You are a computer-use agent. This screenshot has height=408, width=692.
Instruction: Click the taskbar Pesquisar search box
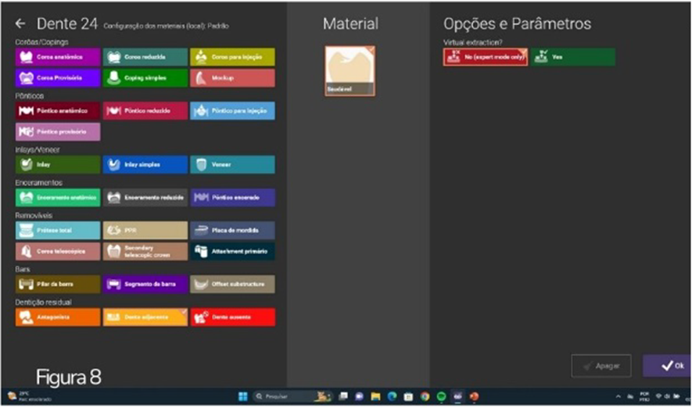pyautogui.click(x=281, y=396)
